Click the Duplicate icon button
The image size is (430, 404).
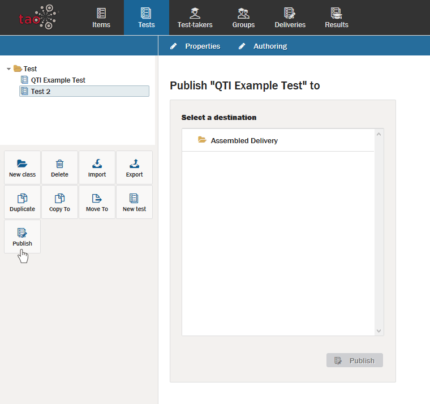click(x=22, y=199)
